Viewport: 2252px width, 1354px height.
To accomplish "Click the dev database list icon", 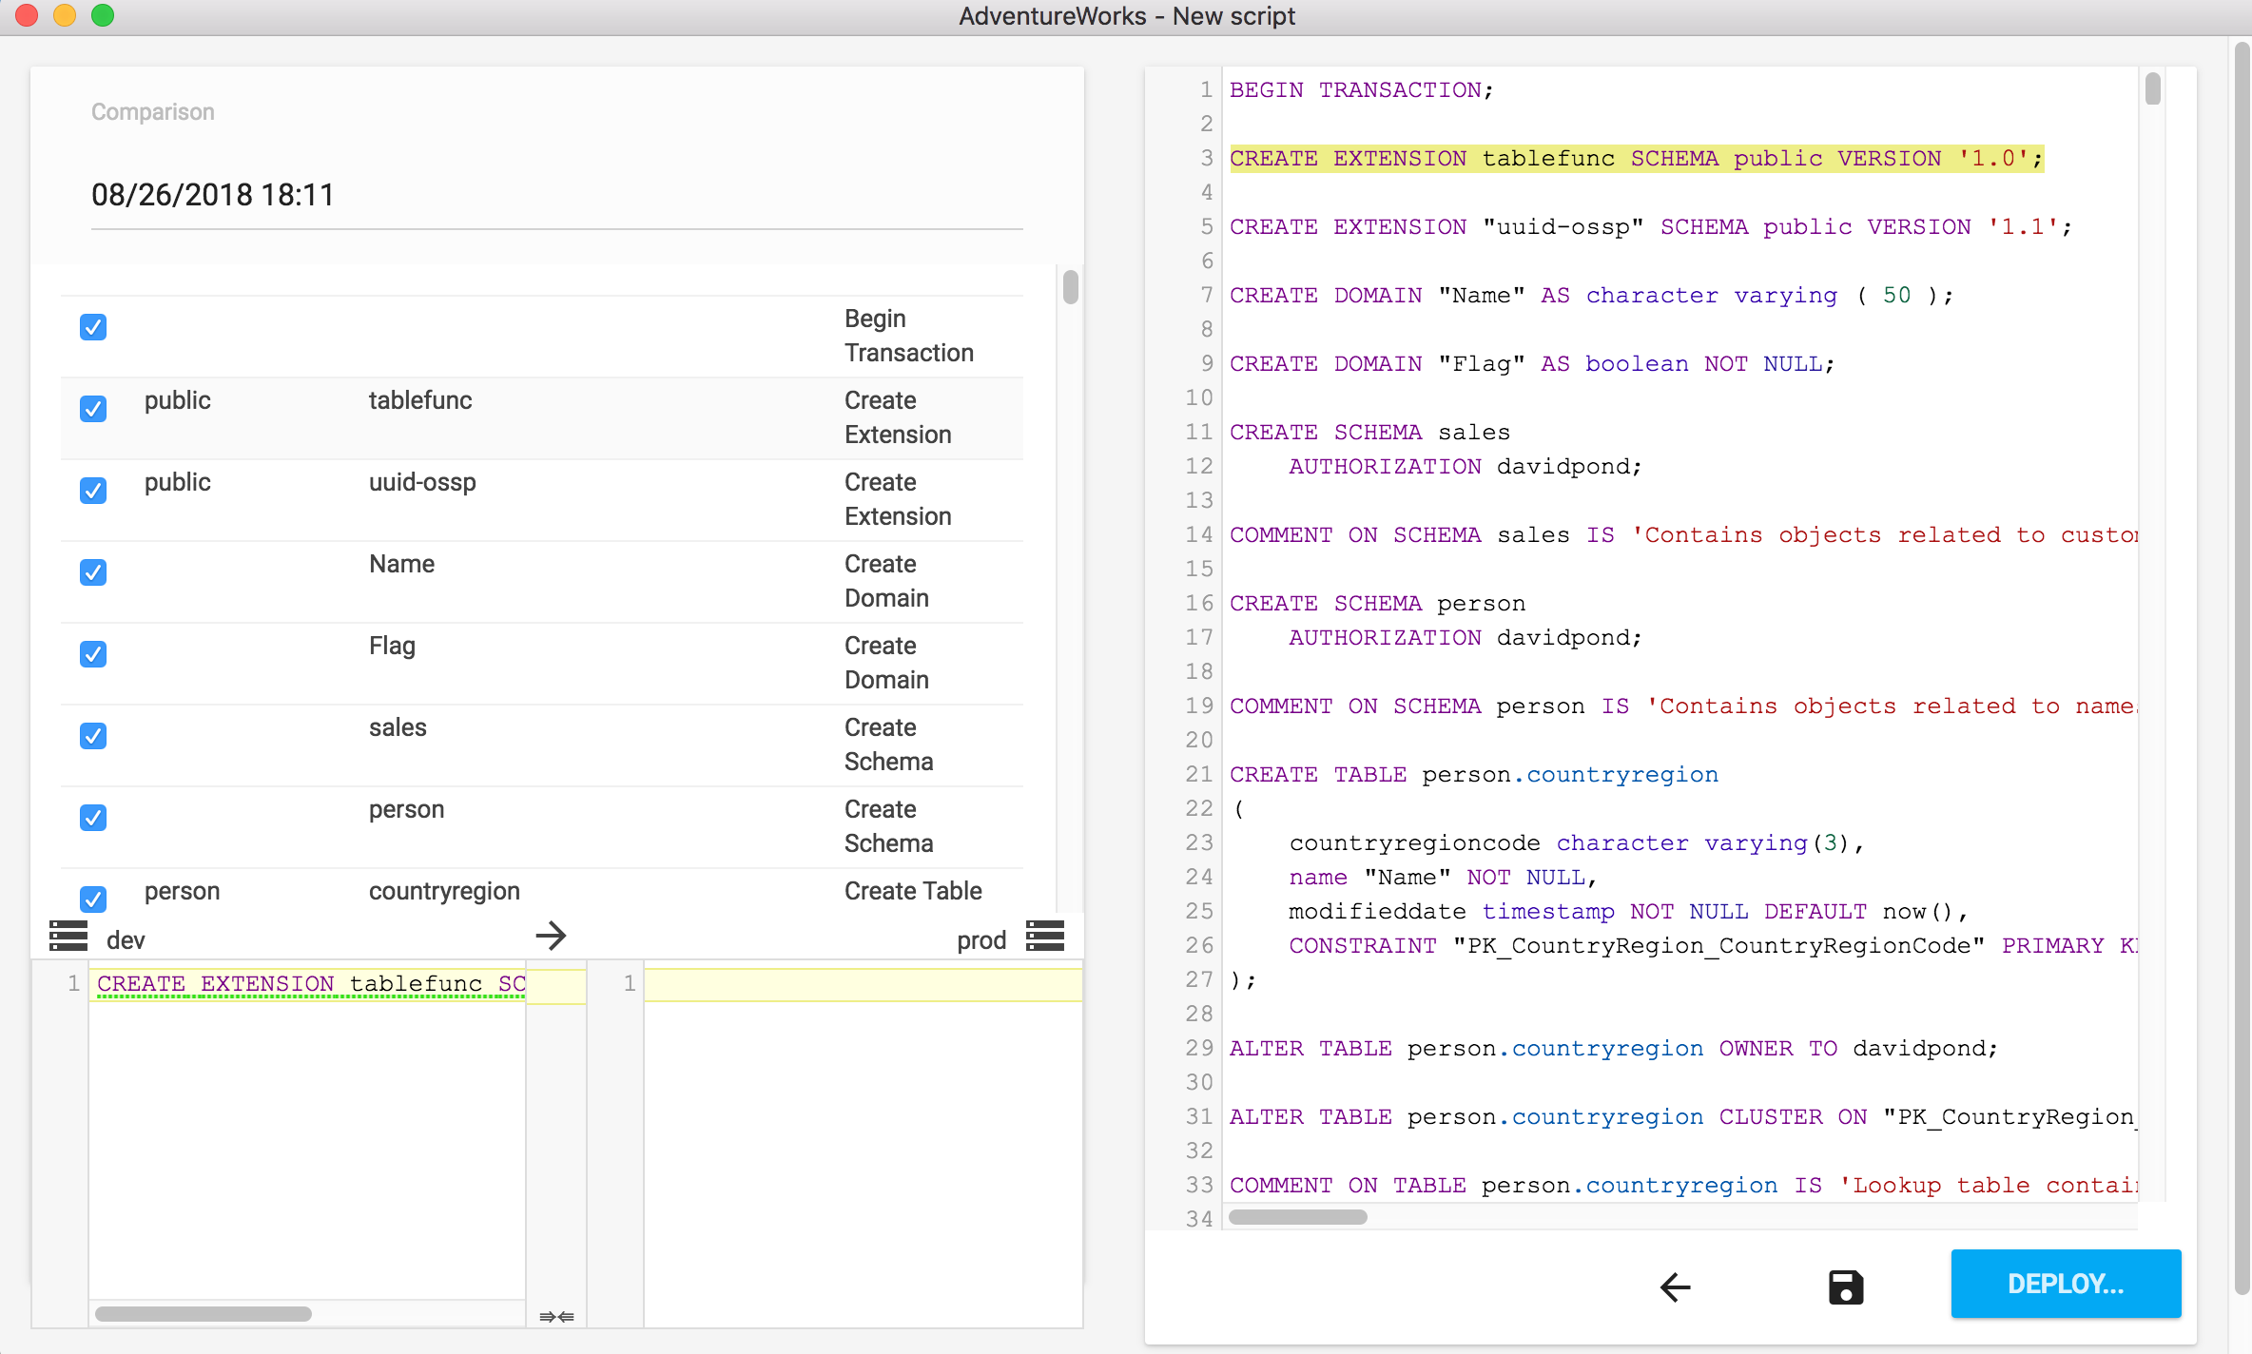I will pyautogui.click(x=68, y=937).
